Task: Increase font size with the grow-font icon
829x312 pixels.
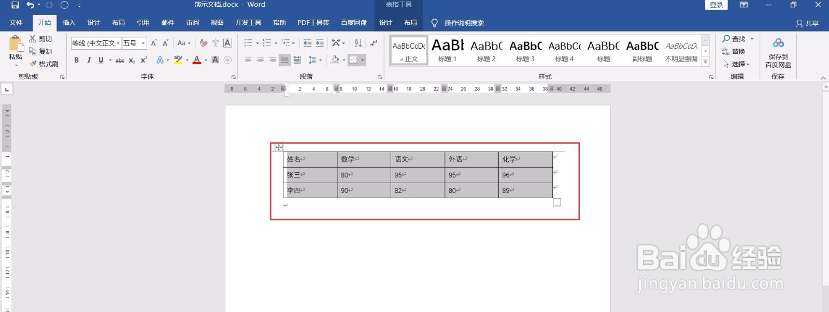Action: pos(153,43)
